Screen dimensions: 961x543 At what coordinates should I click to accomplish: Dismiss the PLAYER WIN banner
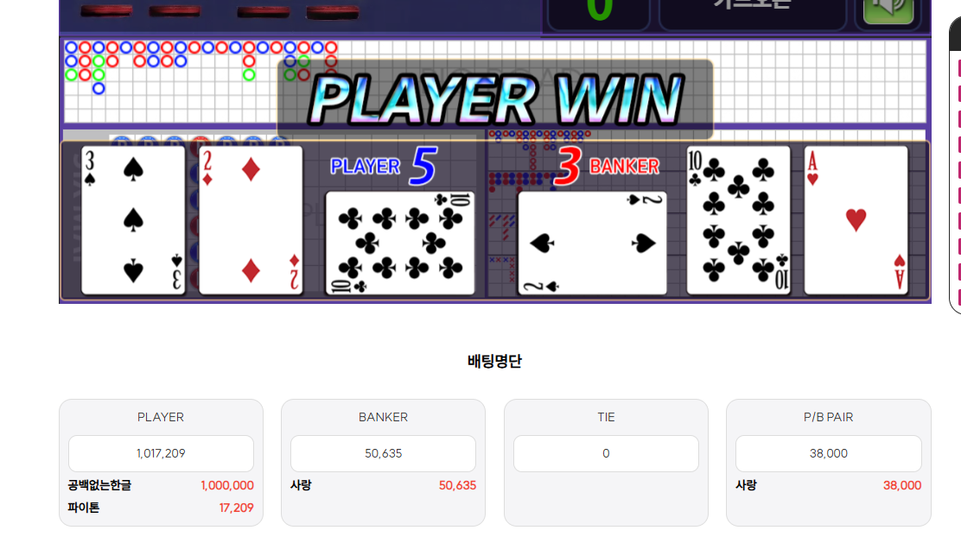pyautogui.click(x=495, y=99)
